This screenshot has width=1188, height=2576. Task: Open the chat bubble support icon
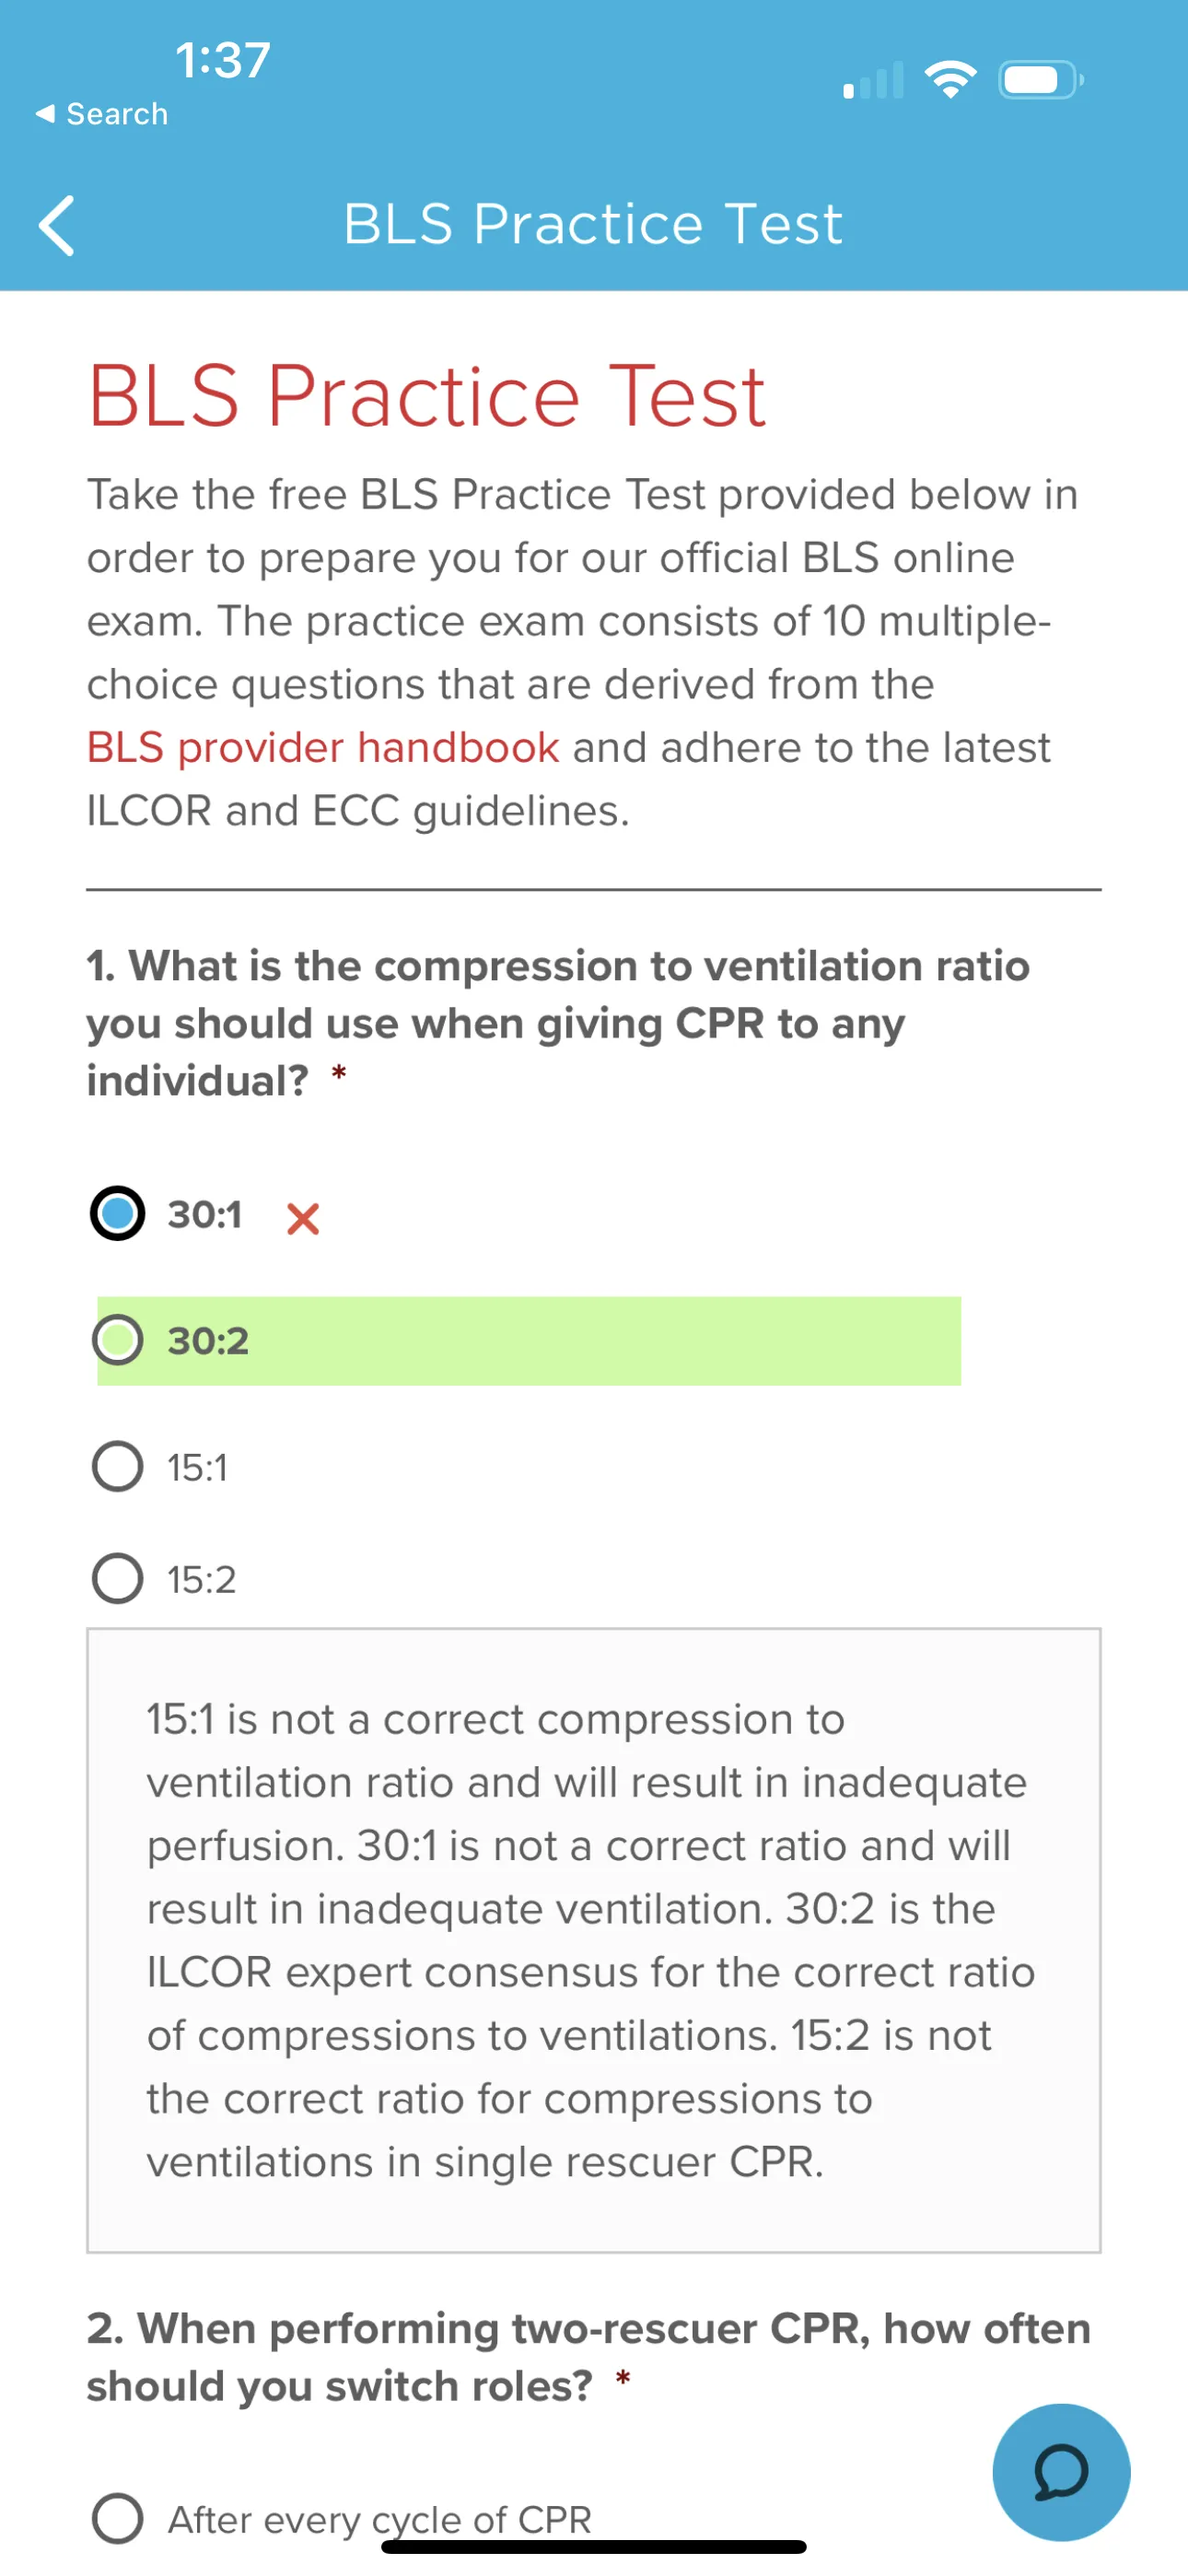[x=1061, y=2471]
